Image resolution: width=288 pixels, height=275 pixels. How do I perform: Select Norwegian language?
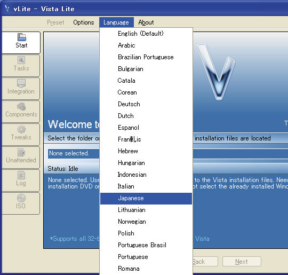pos(146,222)
